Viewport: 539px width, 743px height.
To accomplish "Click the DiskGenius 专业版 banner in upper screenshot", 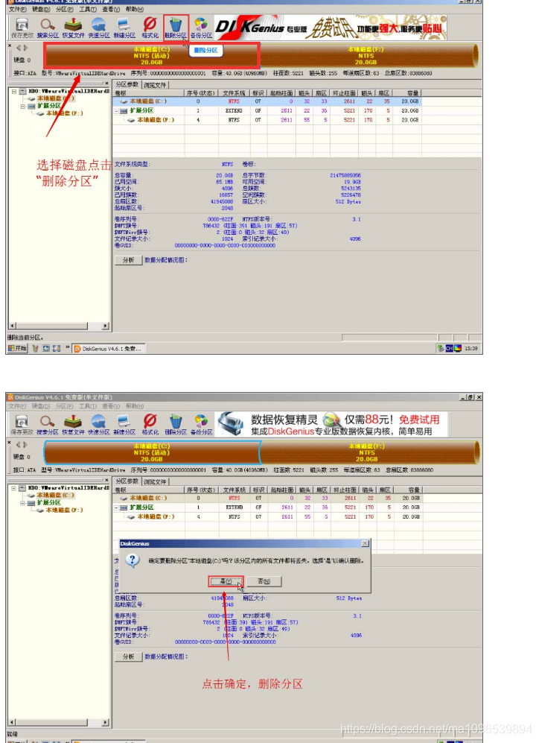I will 331,28.
